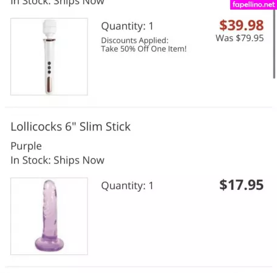
Task: Click the suction cup base in the purple product image
Action: pyautogui.click(x=49, y=244)
